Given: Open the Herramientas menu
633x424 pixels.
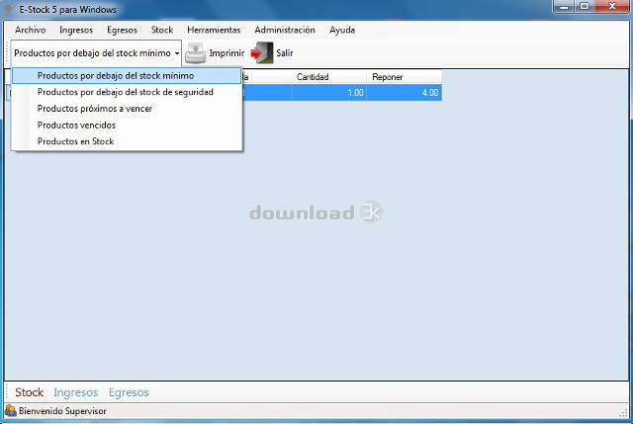Looking at the screenshot, I should [x=214, y=30].
